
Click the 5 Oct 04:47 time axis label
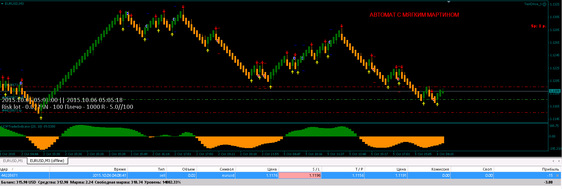pos(292,154)
